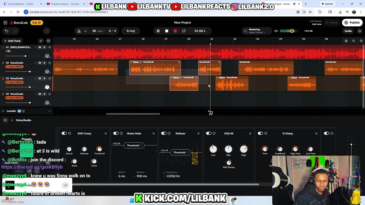Solo track 03 Voice/Audio
The height and width of the screenshot is (205, 365).
44,78
